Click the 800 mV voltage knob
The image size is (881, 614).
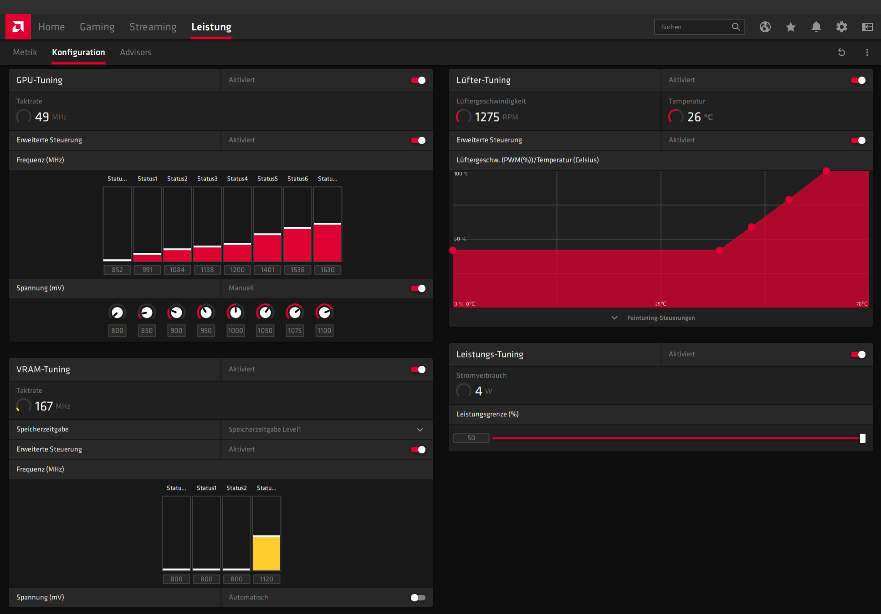coord(117,312)
